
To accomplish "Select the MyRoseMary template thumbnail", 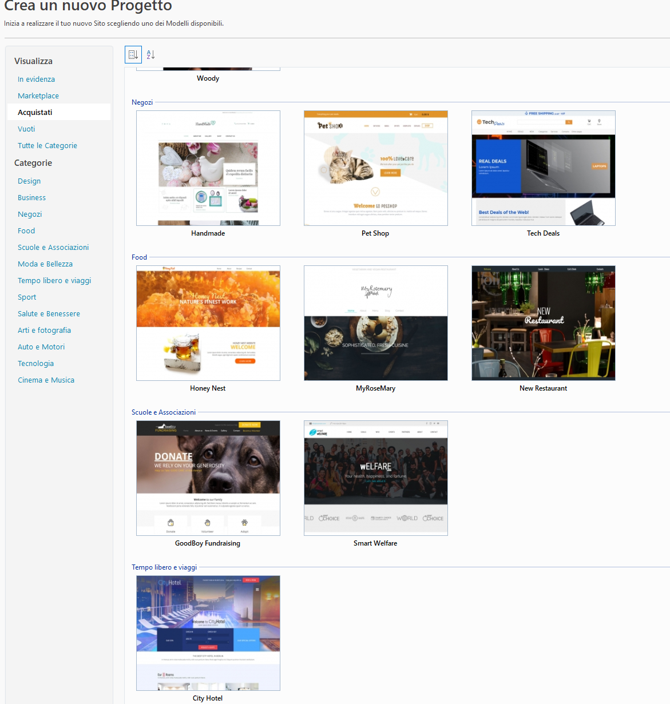I will [x=375, y=323].
